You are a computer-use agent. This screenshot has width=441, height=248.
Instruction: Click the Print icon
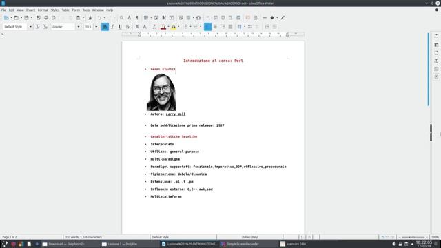(x=46, y=18)
